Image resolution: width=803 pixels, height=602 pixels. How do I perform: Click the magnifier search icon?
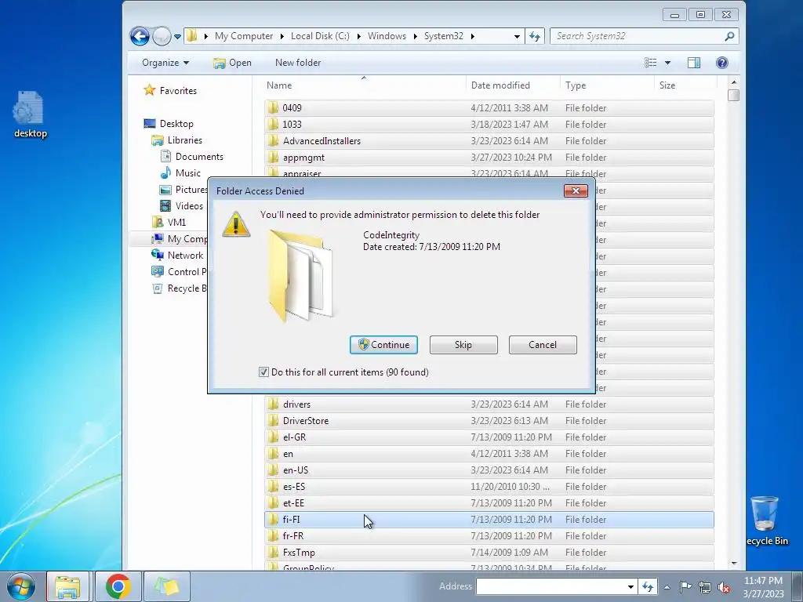point(730,36)
